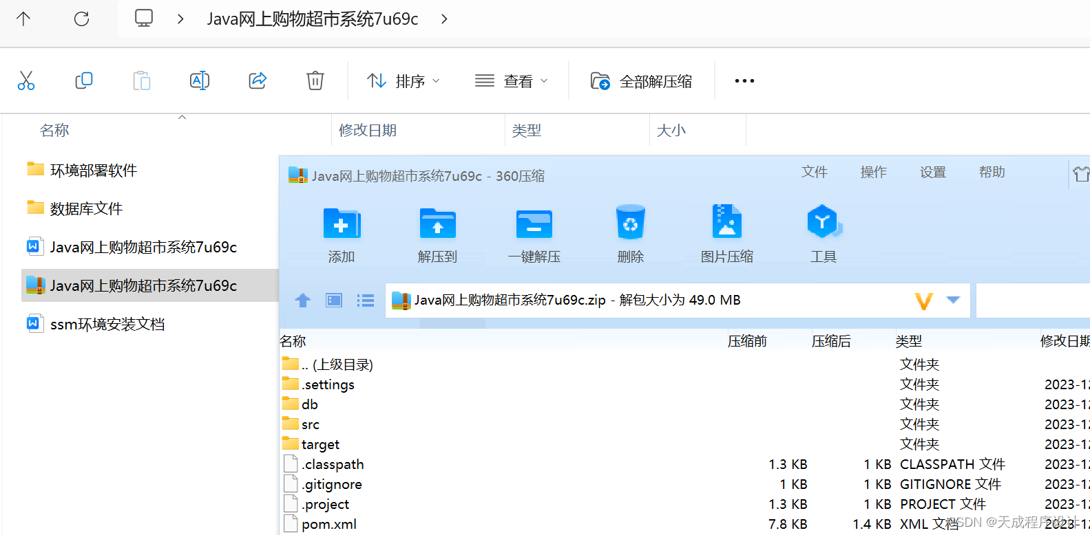
Task: Sort archive list by 类型 column in 360压缩
Action: click(x=909, y=341)
